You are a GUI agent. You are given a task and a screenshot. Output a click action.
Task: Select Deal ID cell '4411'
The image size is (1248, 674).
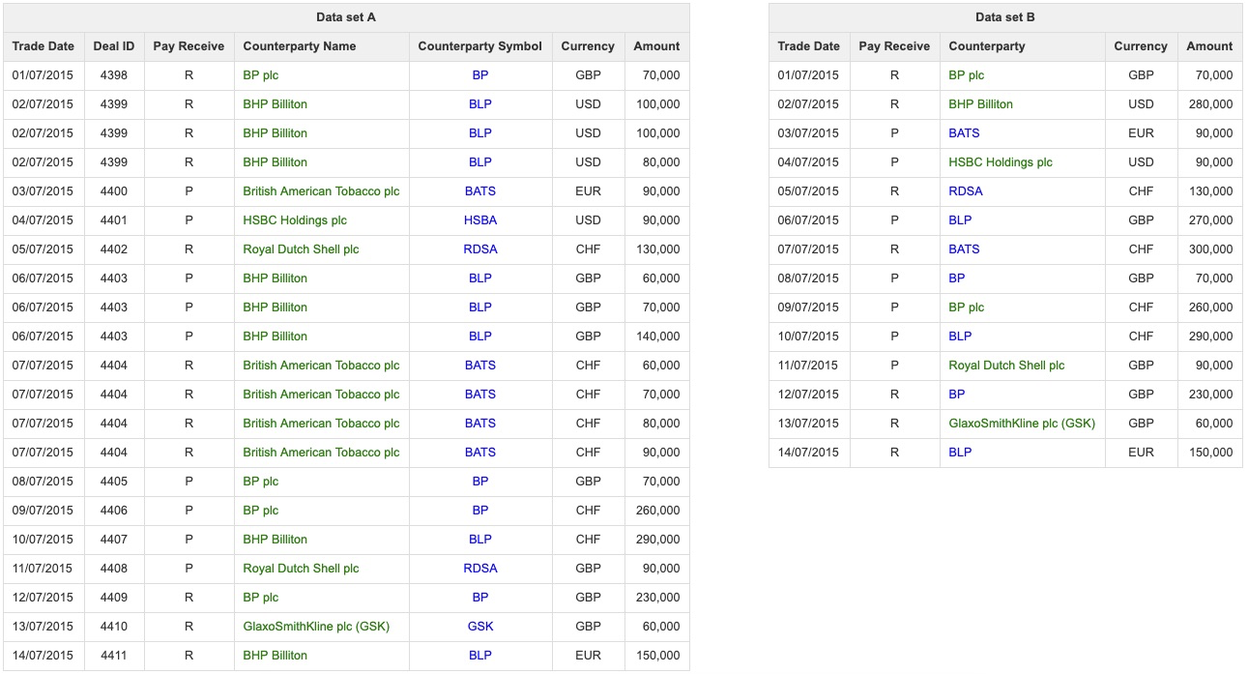(114, 656)
